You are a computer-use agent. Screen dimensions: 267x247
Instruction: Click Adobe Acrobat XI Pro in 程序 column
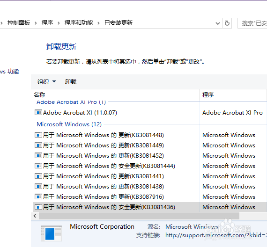point(232,112)
